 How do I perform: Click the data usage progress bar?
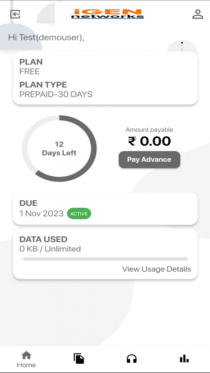105,259
